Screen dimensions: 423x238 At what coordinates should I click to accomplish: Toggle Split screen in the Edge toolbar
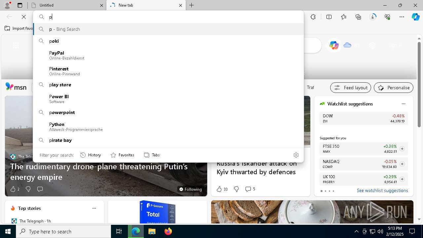pos(329,17)
